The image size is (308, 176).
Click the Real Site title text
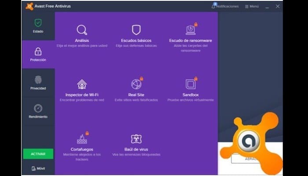click(136, 95)
